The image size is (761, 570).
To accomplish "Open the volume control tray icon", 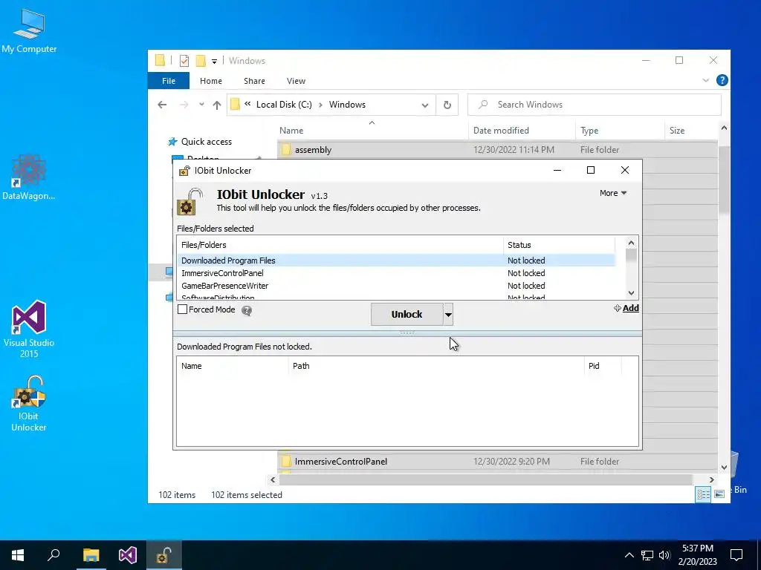I will 664,555.
